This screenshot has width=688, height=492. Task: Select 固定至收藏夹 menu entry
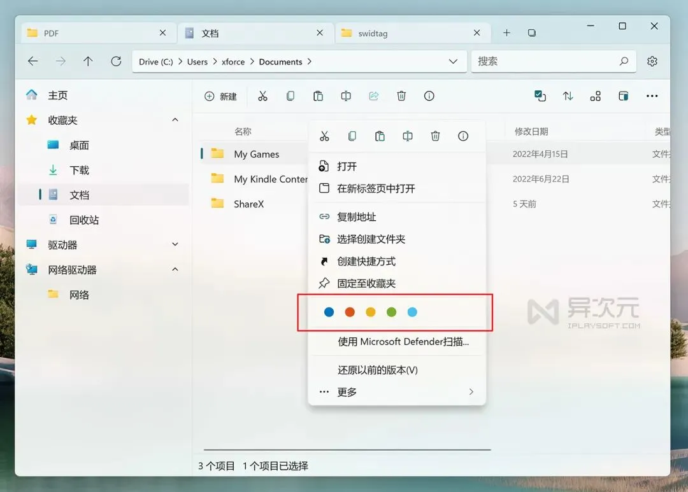click(x=397, y=284)
